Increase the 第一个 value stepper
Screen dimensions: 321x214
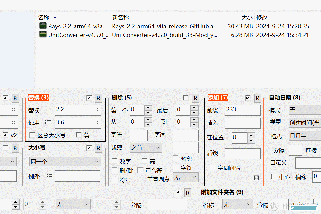tap(148, 107)
